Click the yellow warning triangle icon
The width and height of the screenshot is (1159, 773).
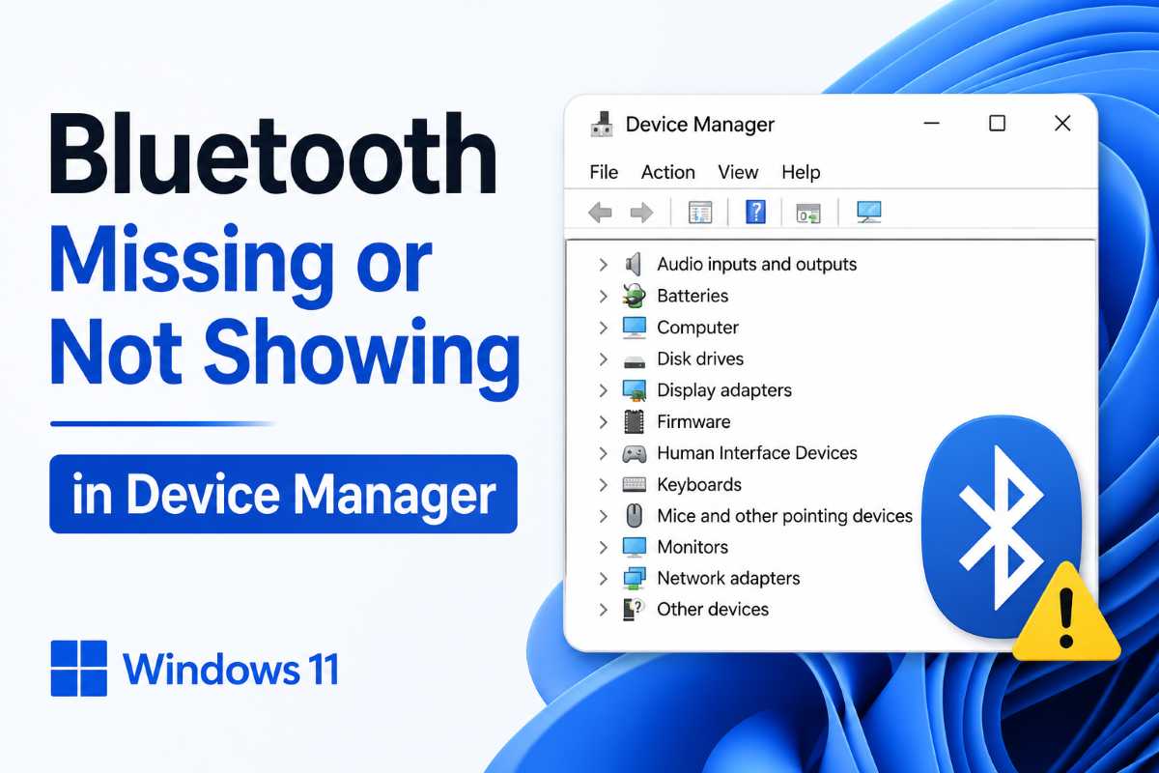[x=1066, y=612]
